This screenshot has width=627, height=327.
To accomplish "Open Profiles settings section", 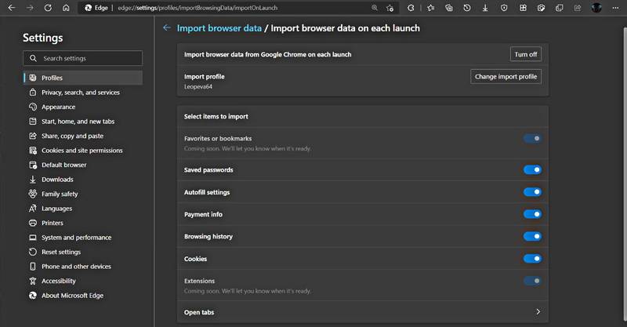I will (83, 78).
